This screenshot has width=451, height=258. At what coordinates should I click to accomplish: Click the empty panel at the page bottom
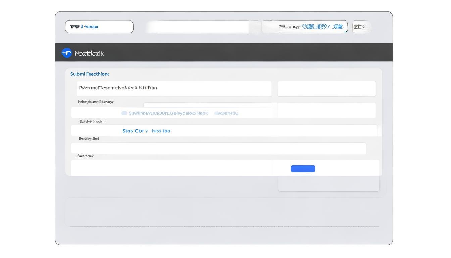click(x=221, y=212)
